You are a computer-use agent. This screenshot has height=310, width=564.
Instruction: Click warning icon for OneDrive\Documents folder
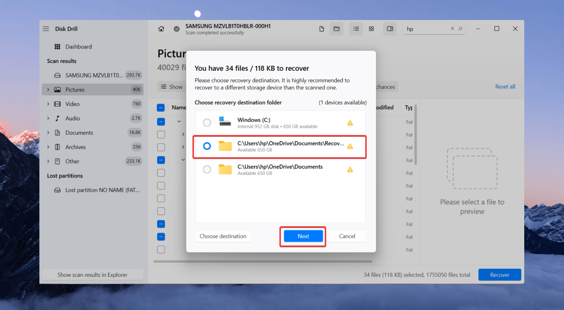coord(350,169)
